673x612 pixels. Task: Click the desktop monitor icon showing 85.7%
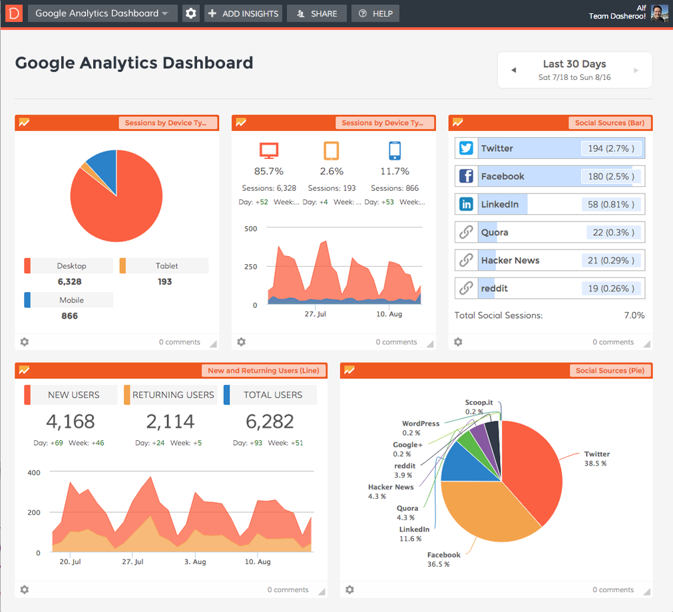pyautogui.click(x=269, y=152)
